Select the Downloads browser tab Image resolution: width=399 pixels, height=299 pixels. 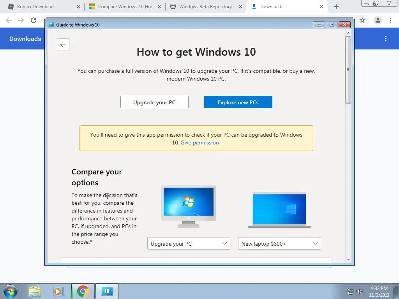[272, 7]
